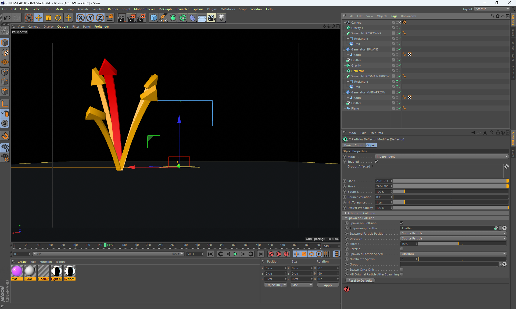The image size is (516, 309).
Task: Click the Undo arrow icon
Action: (7, 18)
